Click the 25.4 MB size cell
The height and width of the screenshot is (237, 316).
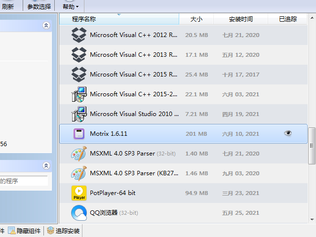(197, 75)
